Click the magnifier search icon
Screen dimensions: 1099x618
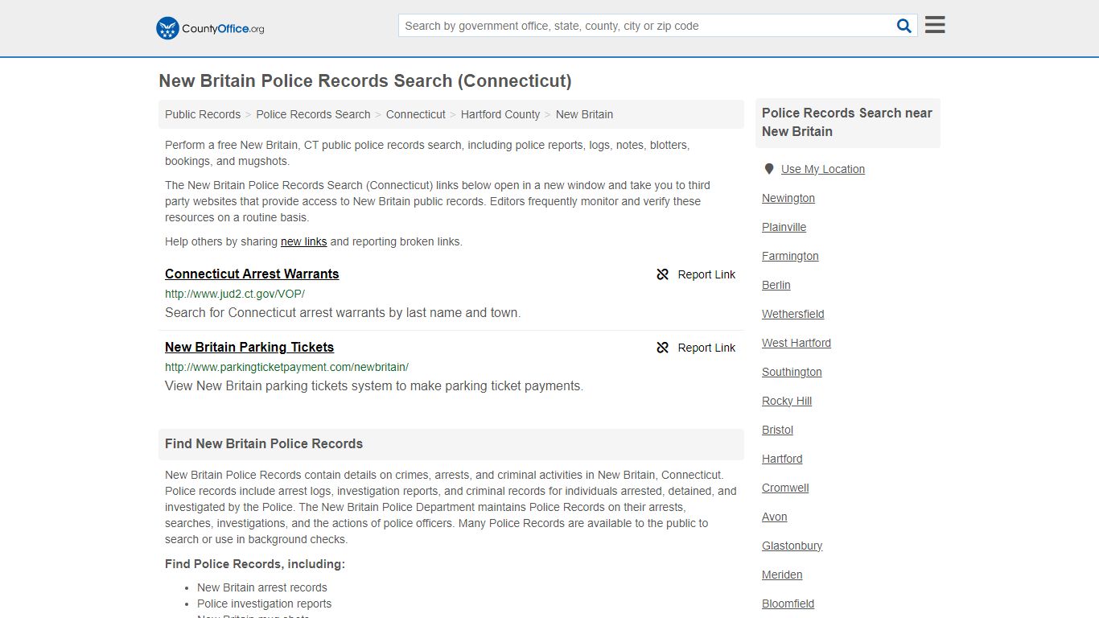(x=904, y=26)
